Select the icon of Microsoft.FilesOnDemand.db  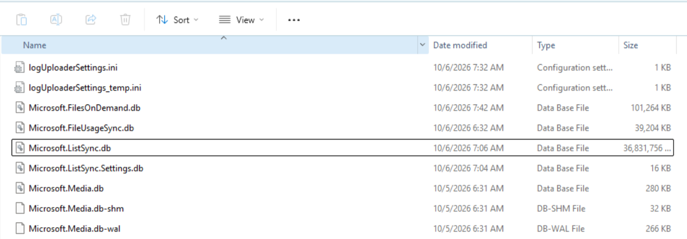(19, 108)
